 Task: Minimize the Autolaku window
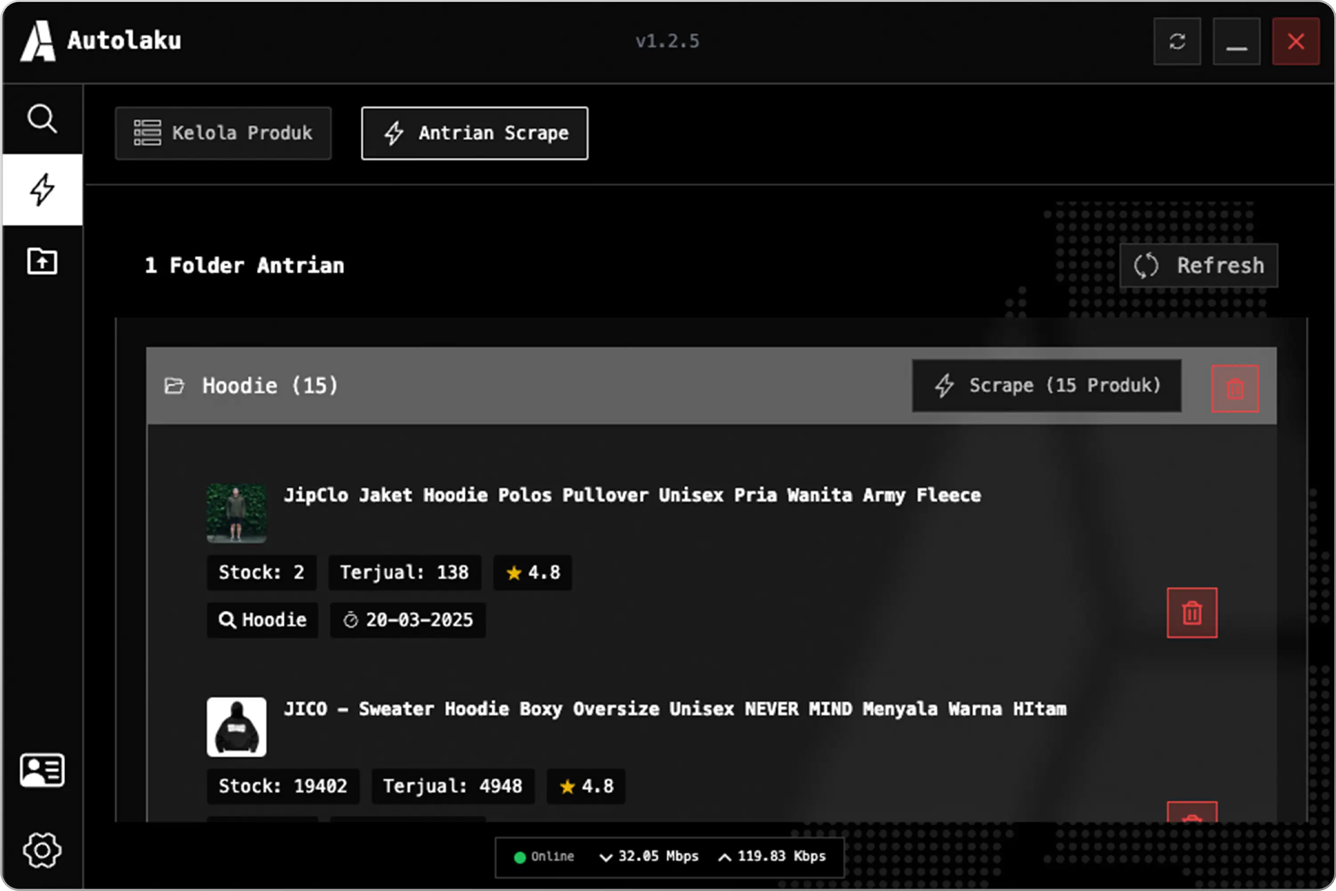click(1237, 41)
